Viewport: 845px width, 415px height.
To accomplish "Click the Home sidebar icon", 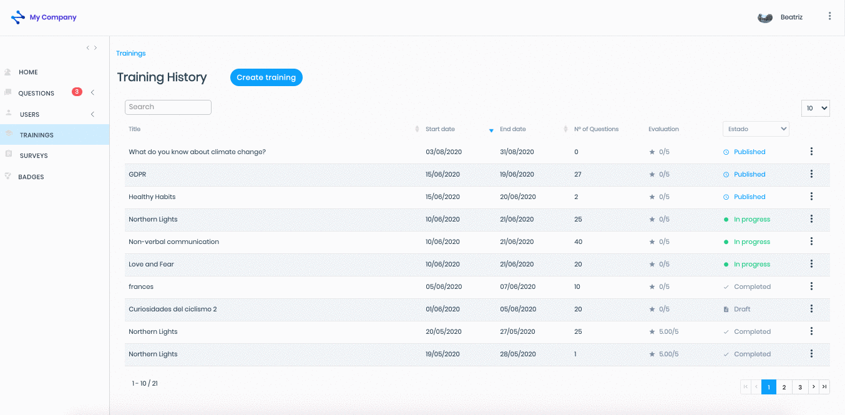I will coord(8,72).
